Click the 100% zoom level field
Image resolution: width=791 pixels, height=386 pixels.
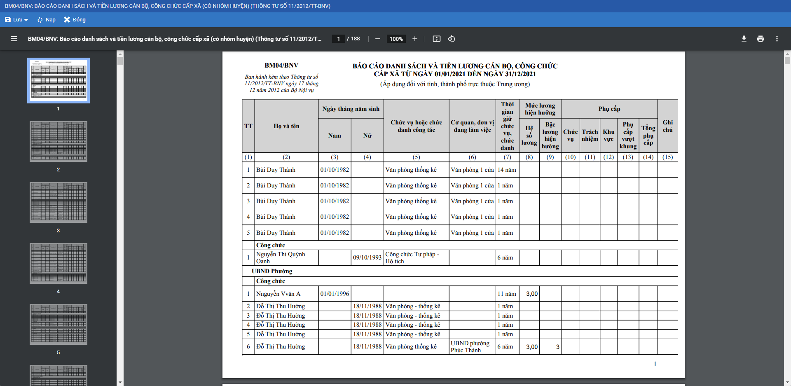click(x=396, y=39)
